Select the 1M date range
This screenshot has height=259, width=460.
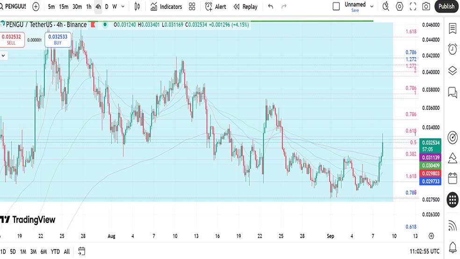23,252
